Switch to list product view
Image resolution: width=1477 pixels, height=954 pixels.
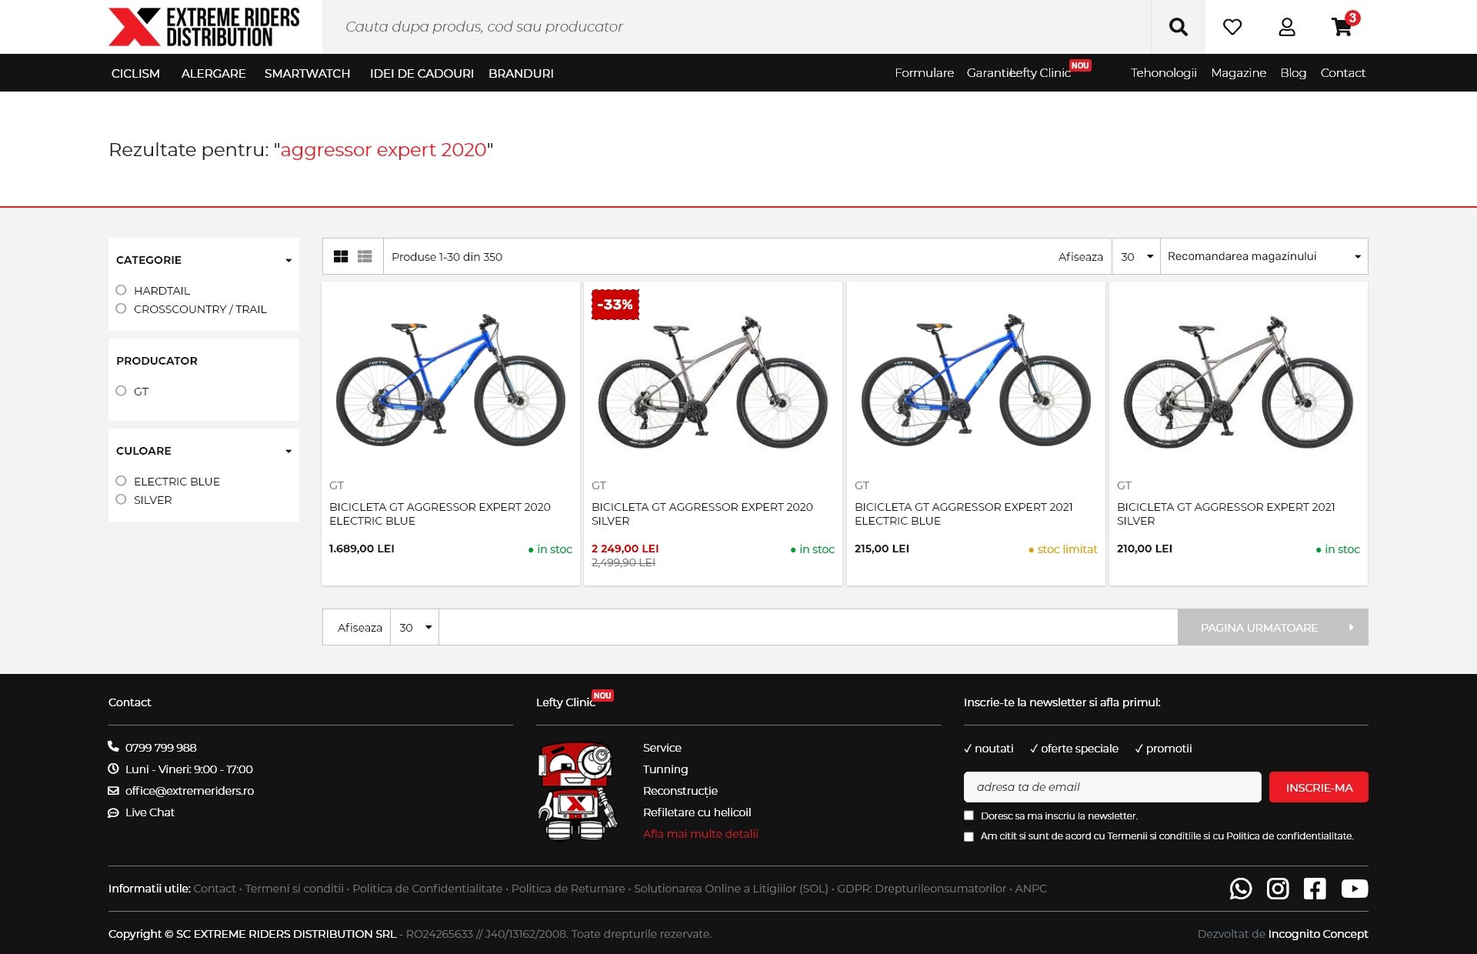pos(364,256)
